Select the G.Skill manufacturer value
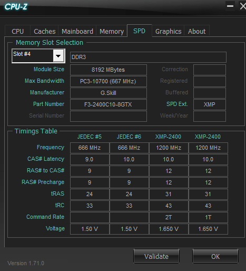 tap(109, 93)
